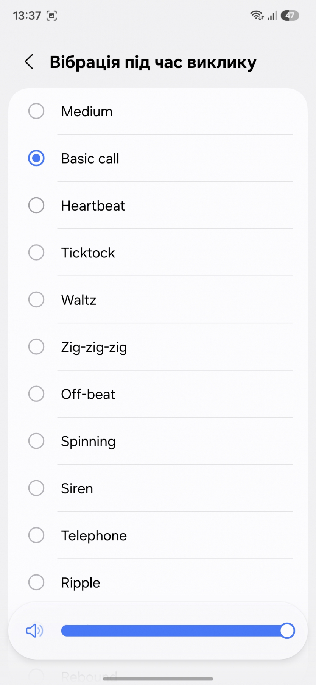
Task: Select the Waltz radio button
Action: (x=36, y=300)
